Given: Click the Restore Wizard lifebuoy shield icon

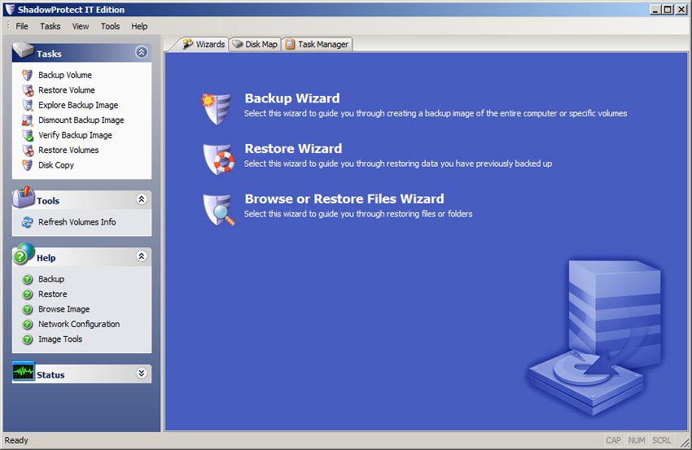Looking at the screenshot, I should pyautogui.click(x=218, y=159).
